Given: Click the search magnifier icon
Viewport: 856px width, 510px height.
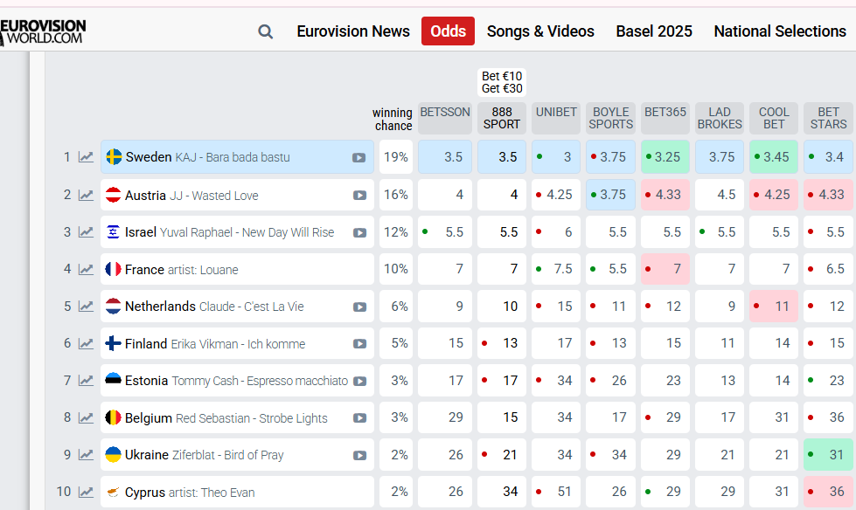Looking at the screenshot, I should click(x=265, y=31).
